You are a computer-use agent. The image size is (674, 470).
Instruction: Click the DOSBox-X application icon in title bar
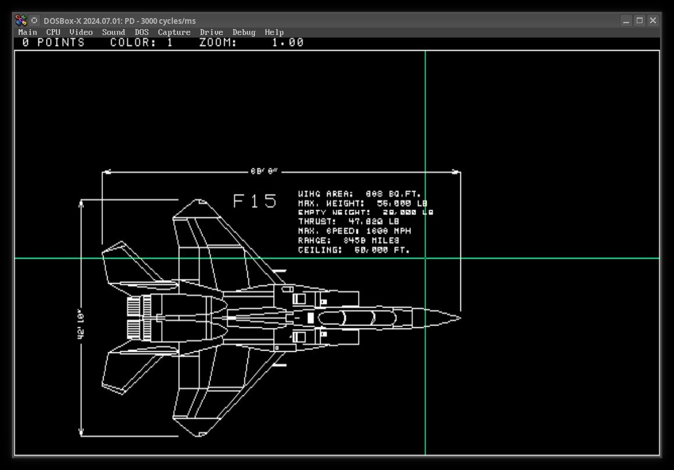[21, 20]
